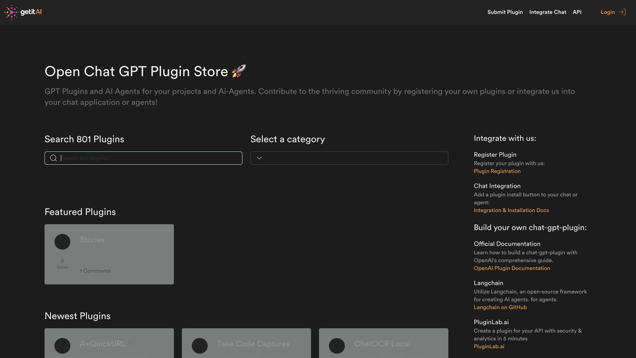Open Integrate Chat in the top navigation
Viewport: 636px width, 358px height.
(548, 12)
